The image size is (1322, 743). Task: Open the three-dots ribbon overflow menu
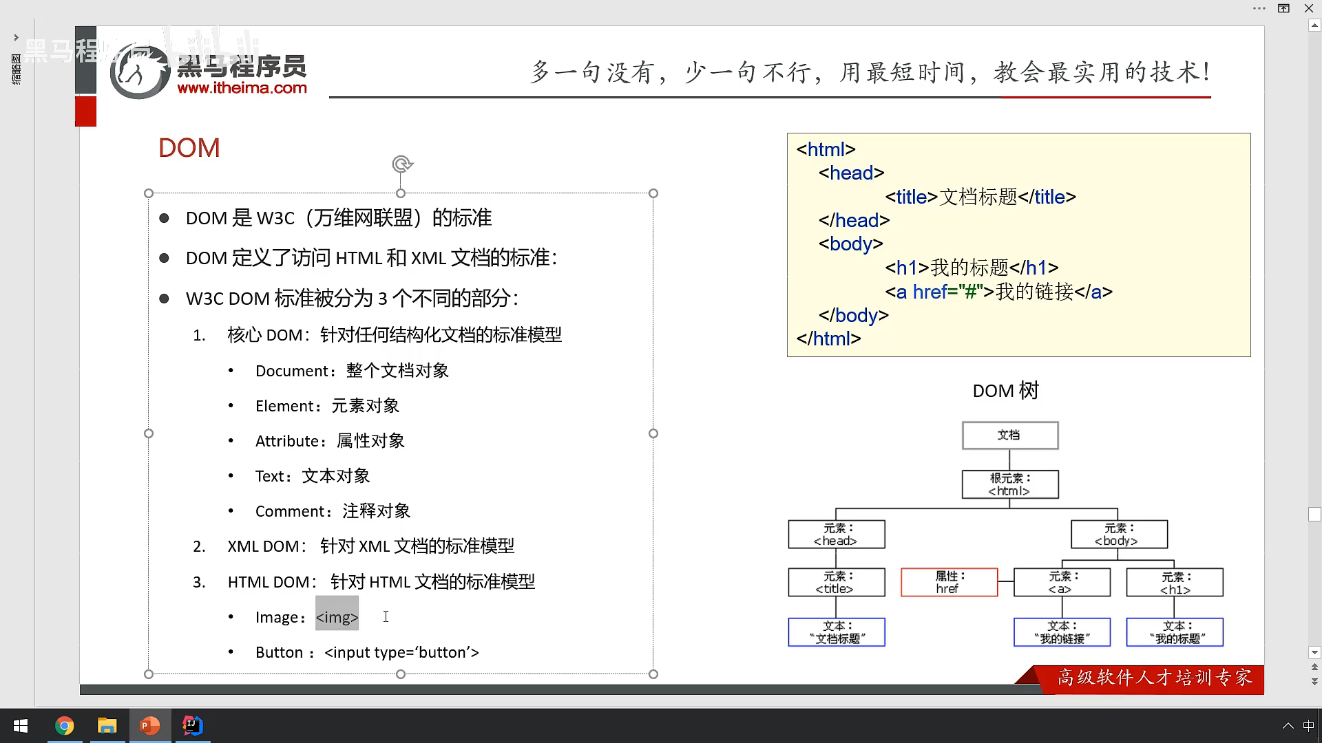(x=1259, y=8)
